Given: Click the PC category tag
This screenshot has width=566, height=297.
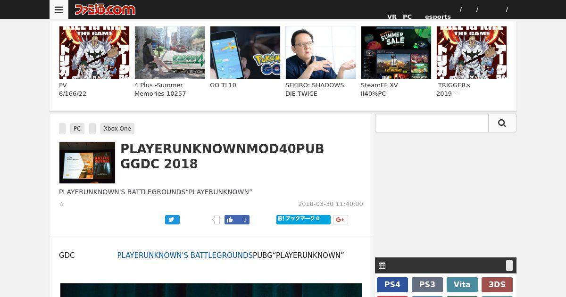Looking at the screenshot, I should click(x=77, y=129).
